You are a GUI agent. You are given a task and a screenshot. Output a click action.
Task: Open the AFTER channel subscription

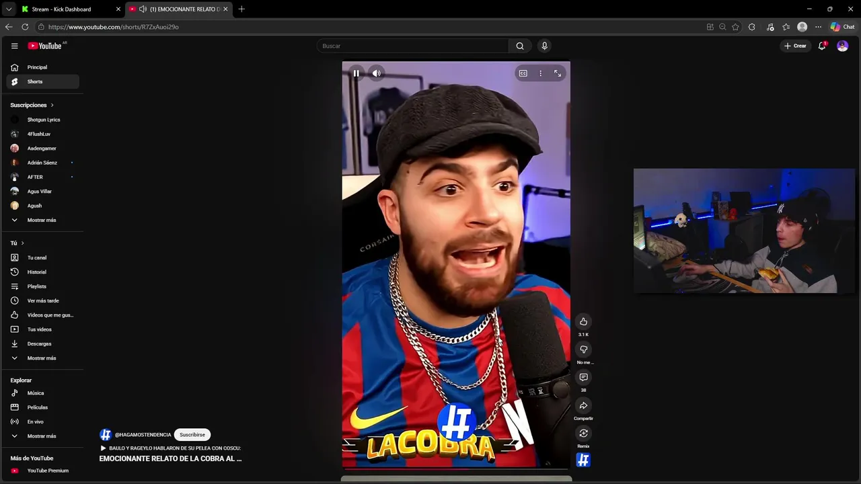pos(43,177)
